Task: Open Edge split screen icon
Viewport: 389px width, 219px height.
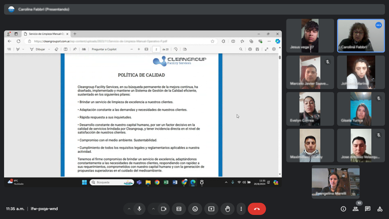Action: click(233, 41)
